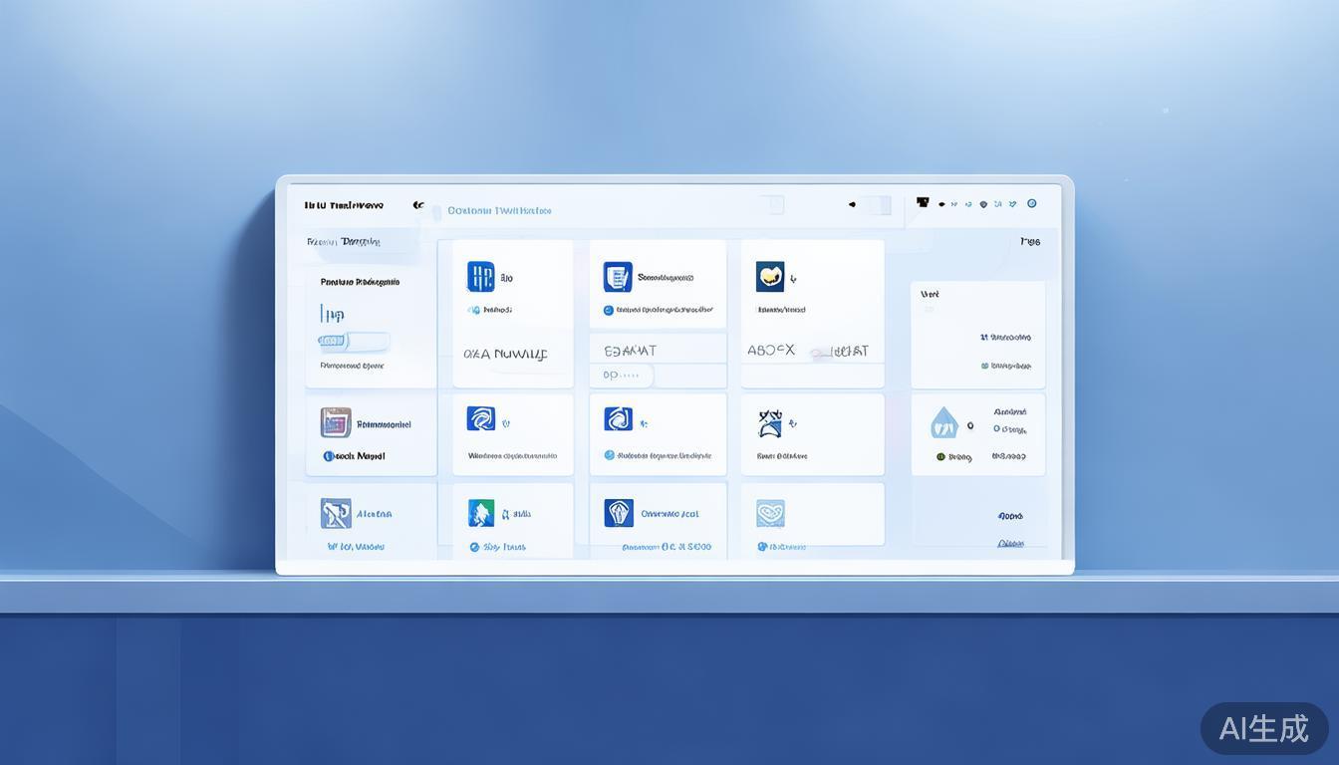Open the dark blue icon with yellow heart
1339x765 pixels.
coord(770,276)
